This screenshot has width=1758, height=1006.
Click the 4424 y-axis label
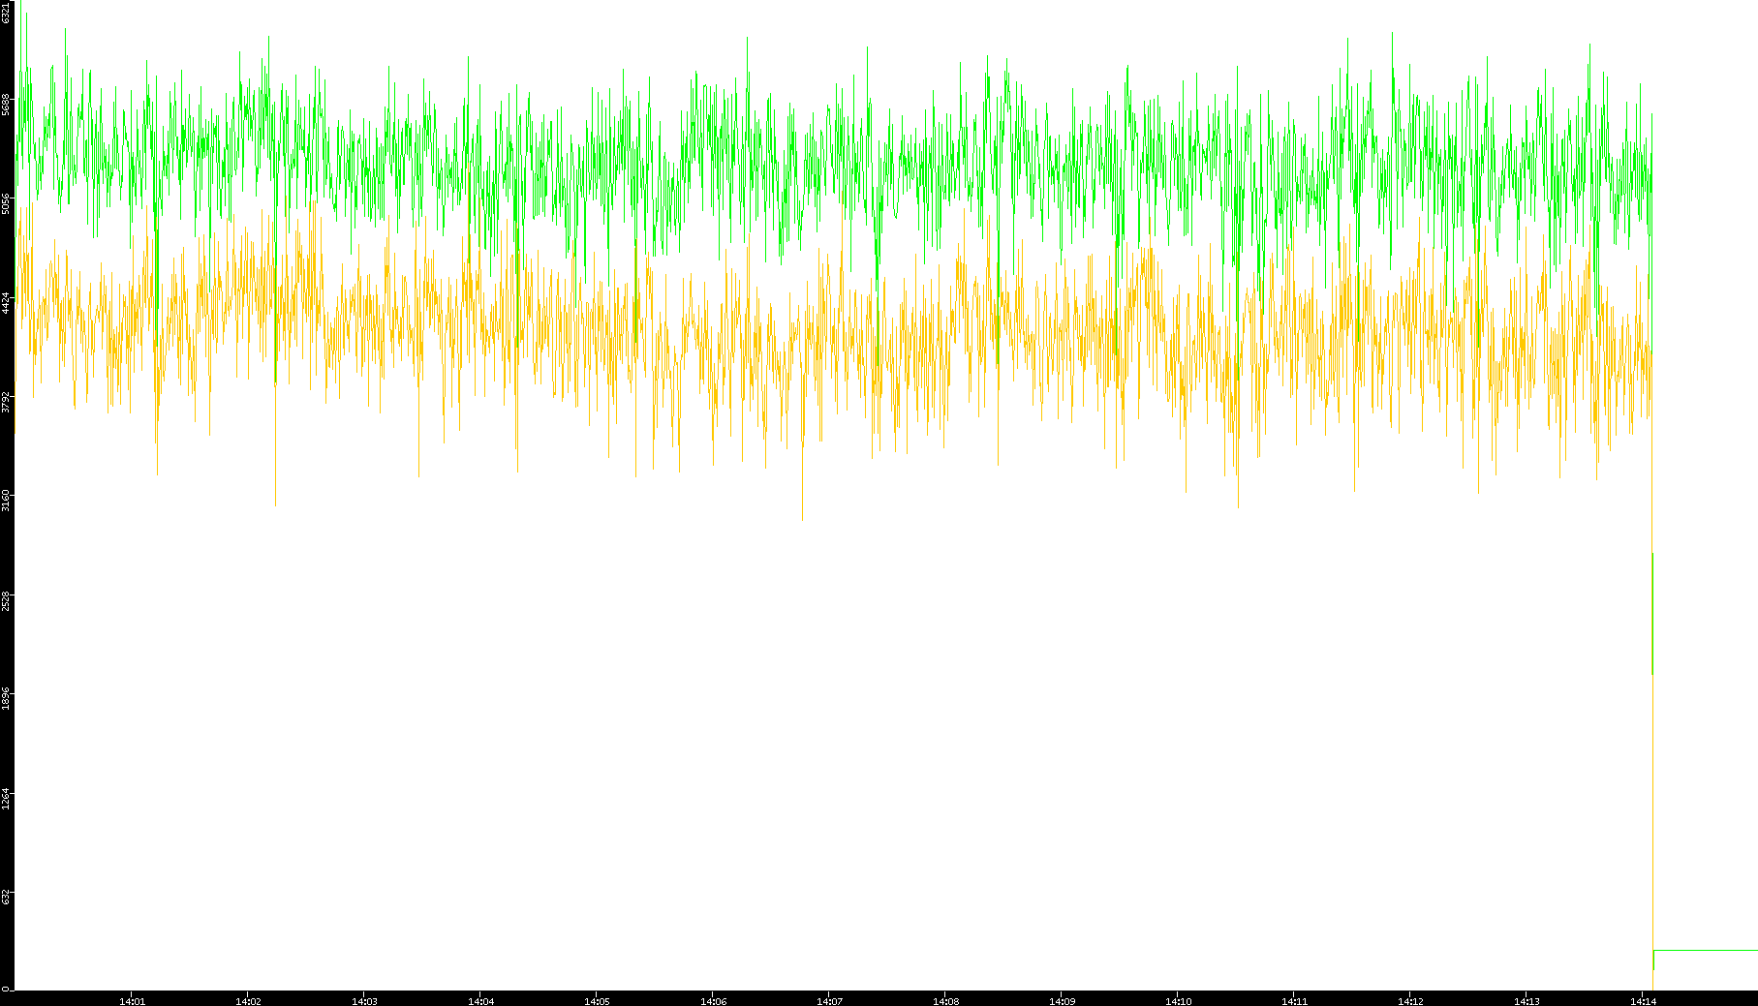[7, 302]
